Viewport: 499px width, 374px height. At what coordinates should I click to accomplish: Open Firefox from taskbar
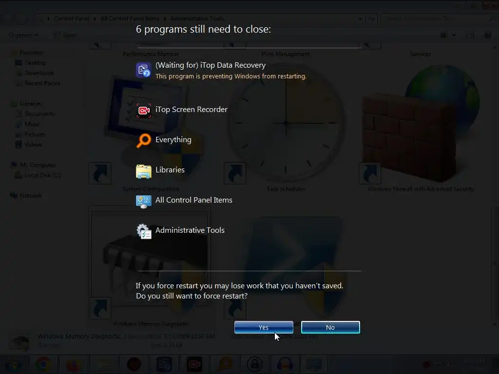click(x=74, y=364)
